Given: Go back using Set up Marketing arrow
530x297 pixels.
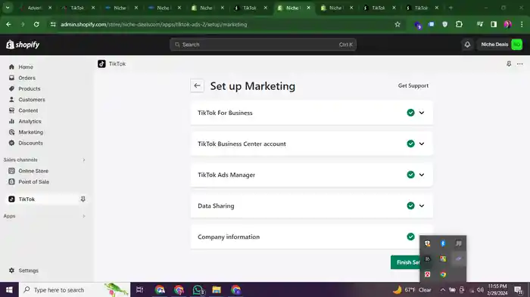Looking at the screenshot, I should coord(197,85).
